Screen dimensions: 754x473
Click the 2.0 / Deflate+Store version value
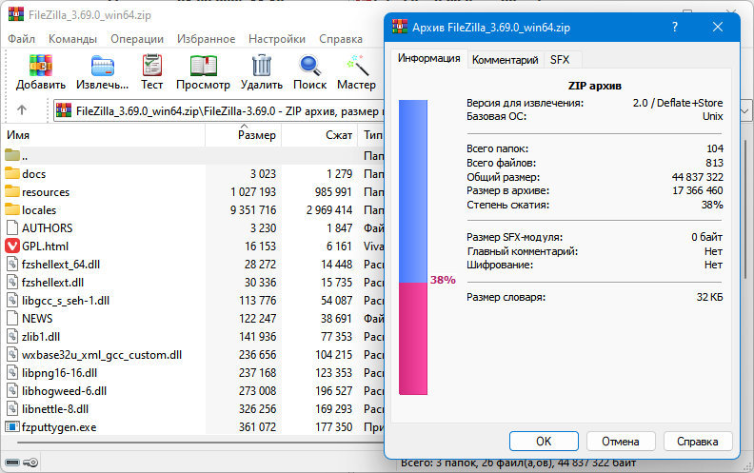678,103
